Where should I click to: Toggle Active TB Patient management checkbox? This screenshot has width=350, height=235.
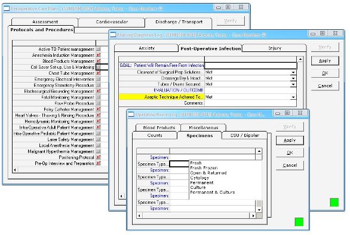click(x=99, y=49)
